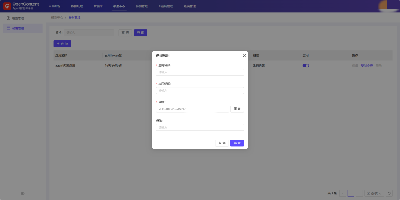Click 复制令牌 link for agent内置应用
The height and width of the screenshot is (200, 400).
coord(367,66)
